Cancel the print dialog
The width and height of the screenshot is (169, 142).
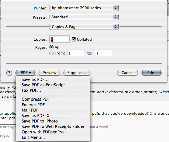[x=128, y=73]
